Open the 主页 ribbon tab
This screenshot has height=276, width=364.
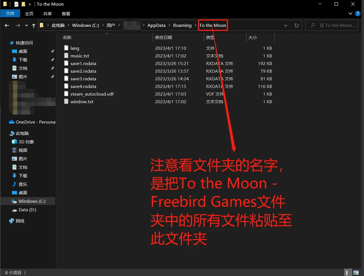tap(29, 14)
